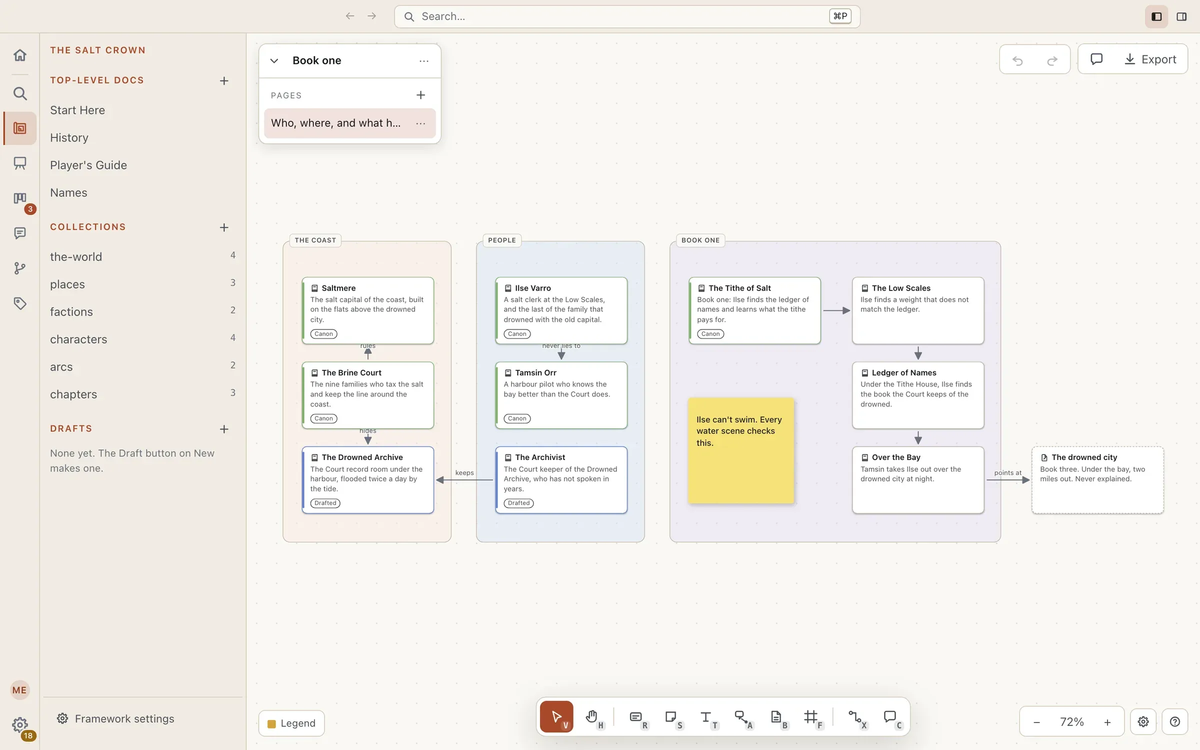The width and height of the screenshot is (1200, 750).
Task: Open search from the left rail magnifier
Action: click(20, 93)
